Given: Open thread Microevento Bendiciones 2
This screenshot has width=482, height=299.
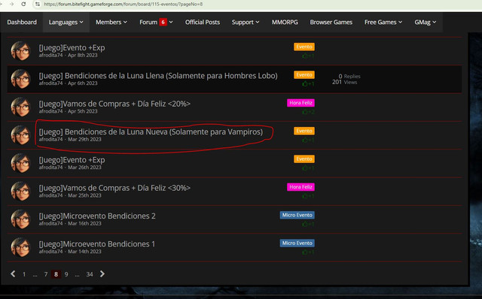Looking at the screenshot, I should coord(97,216).
